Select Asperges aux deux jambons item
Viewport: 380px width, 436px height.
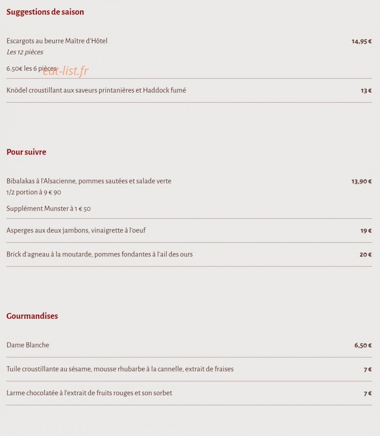76,230
